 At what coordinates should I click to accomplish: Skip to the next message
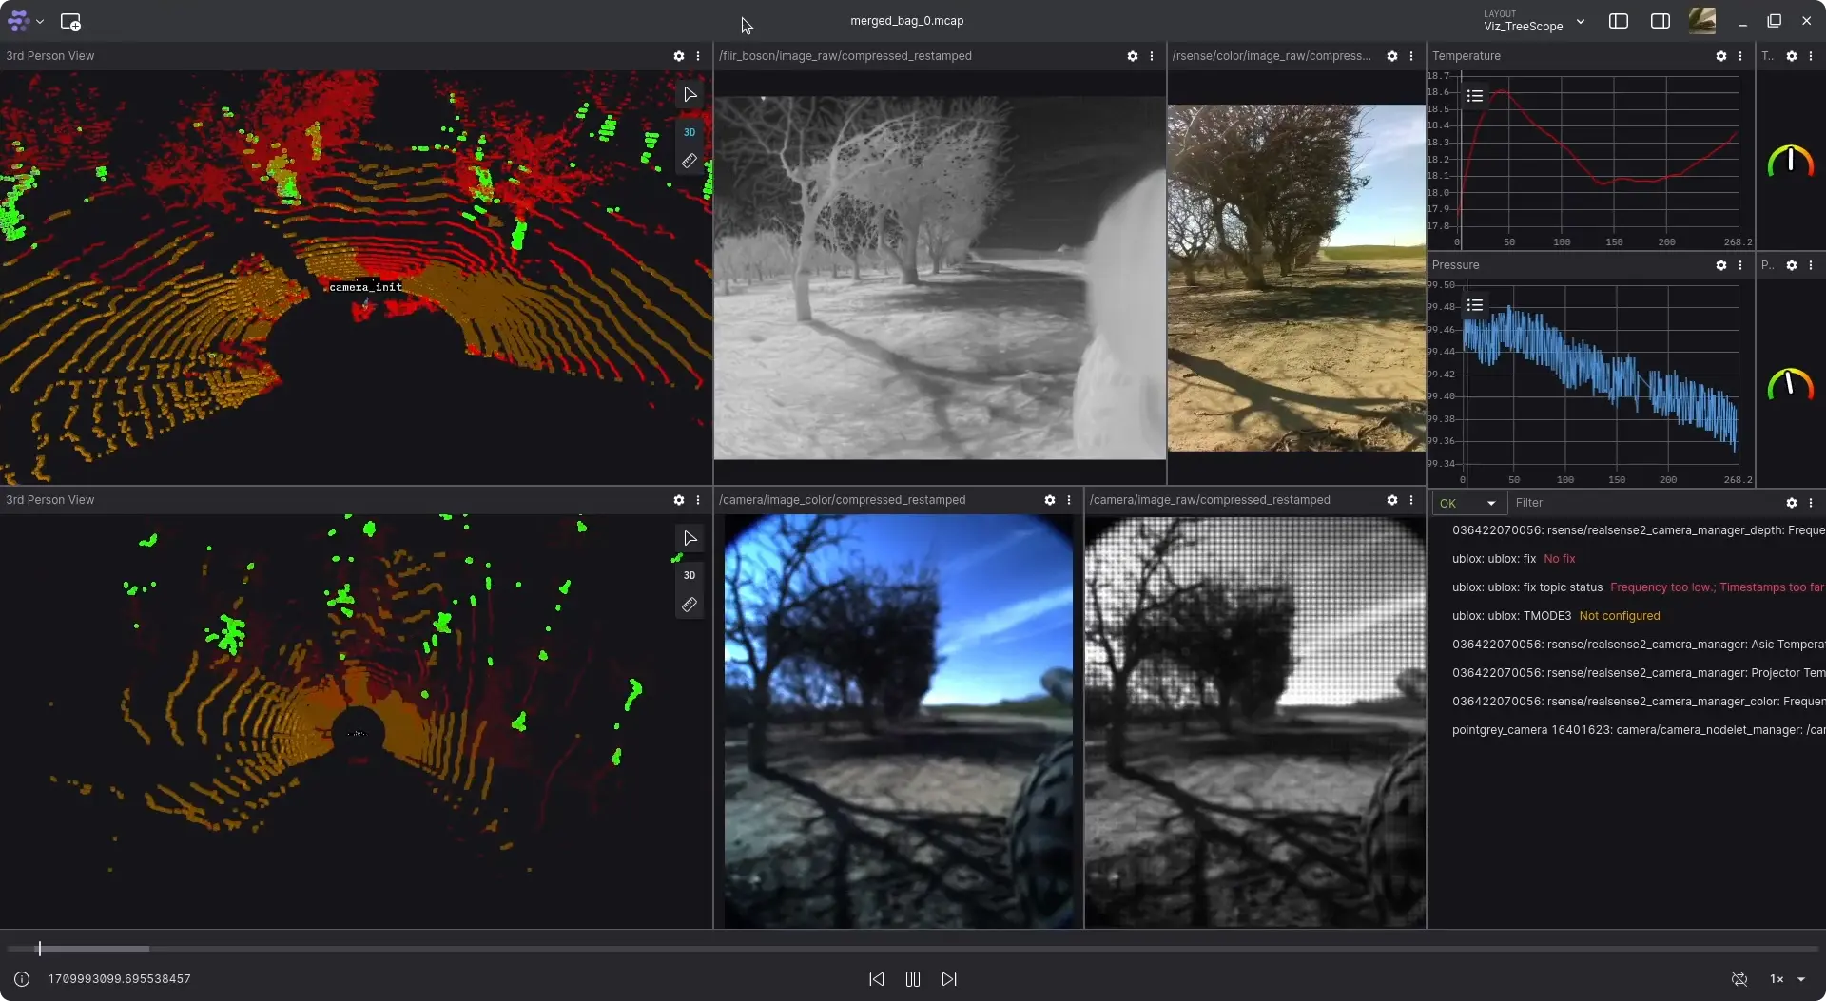[x=948, y=979]
